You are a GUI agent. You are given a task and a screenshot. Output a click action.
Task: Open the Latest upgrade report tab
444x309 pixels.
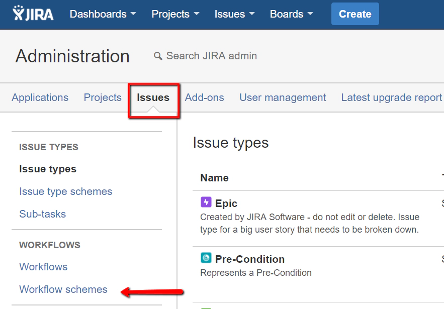391,97
